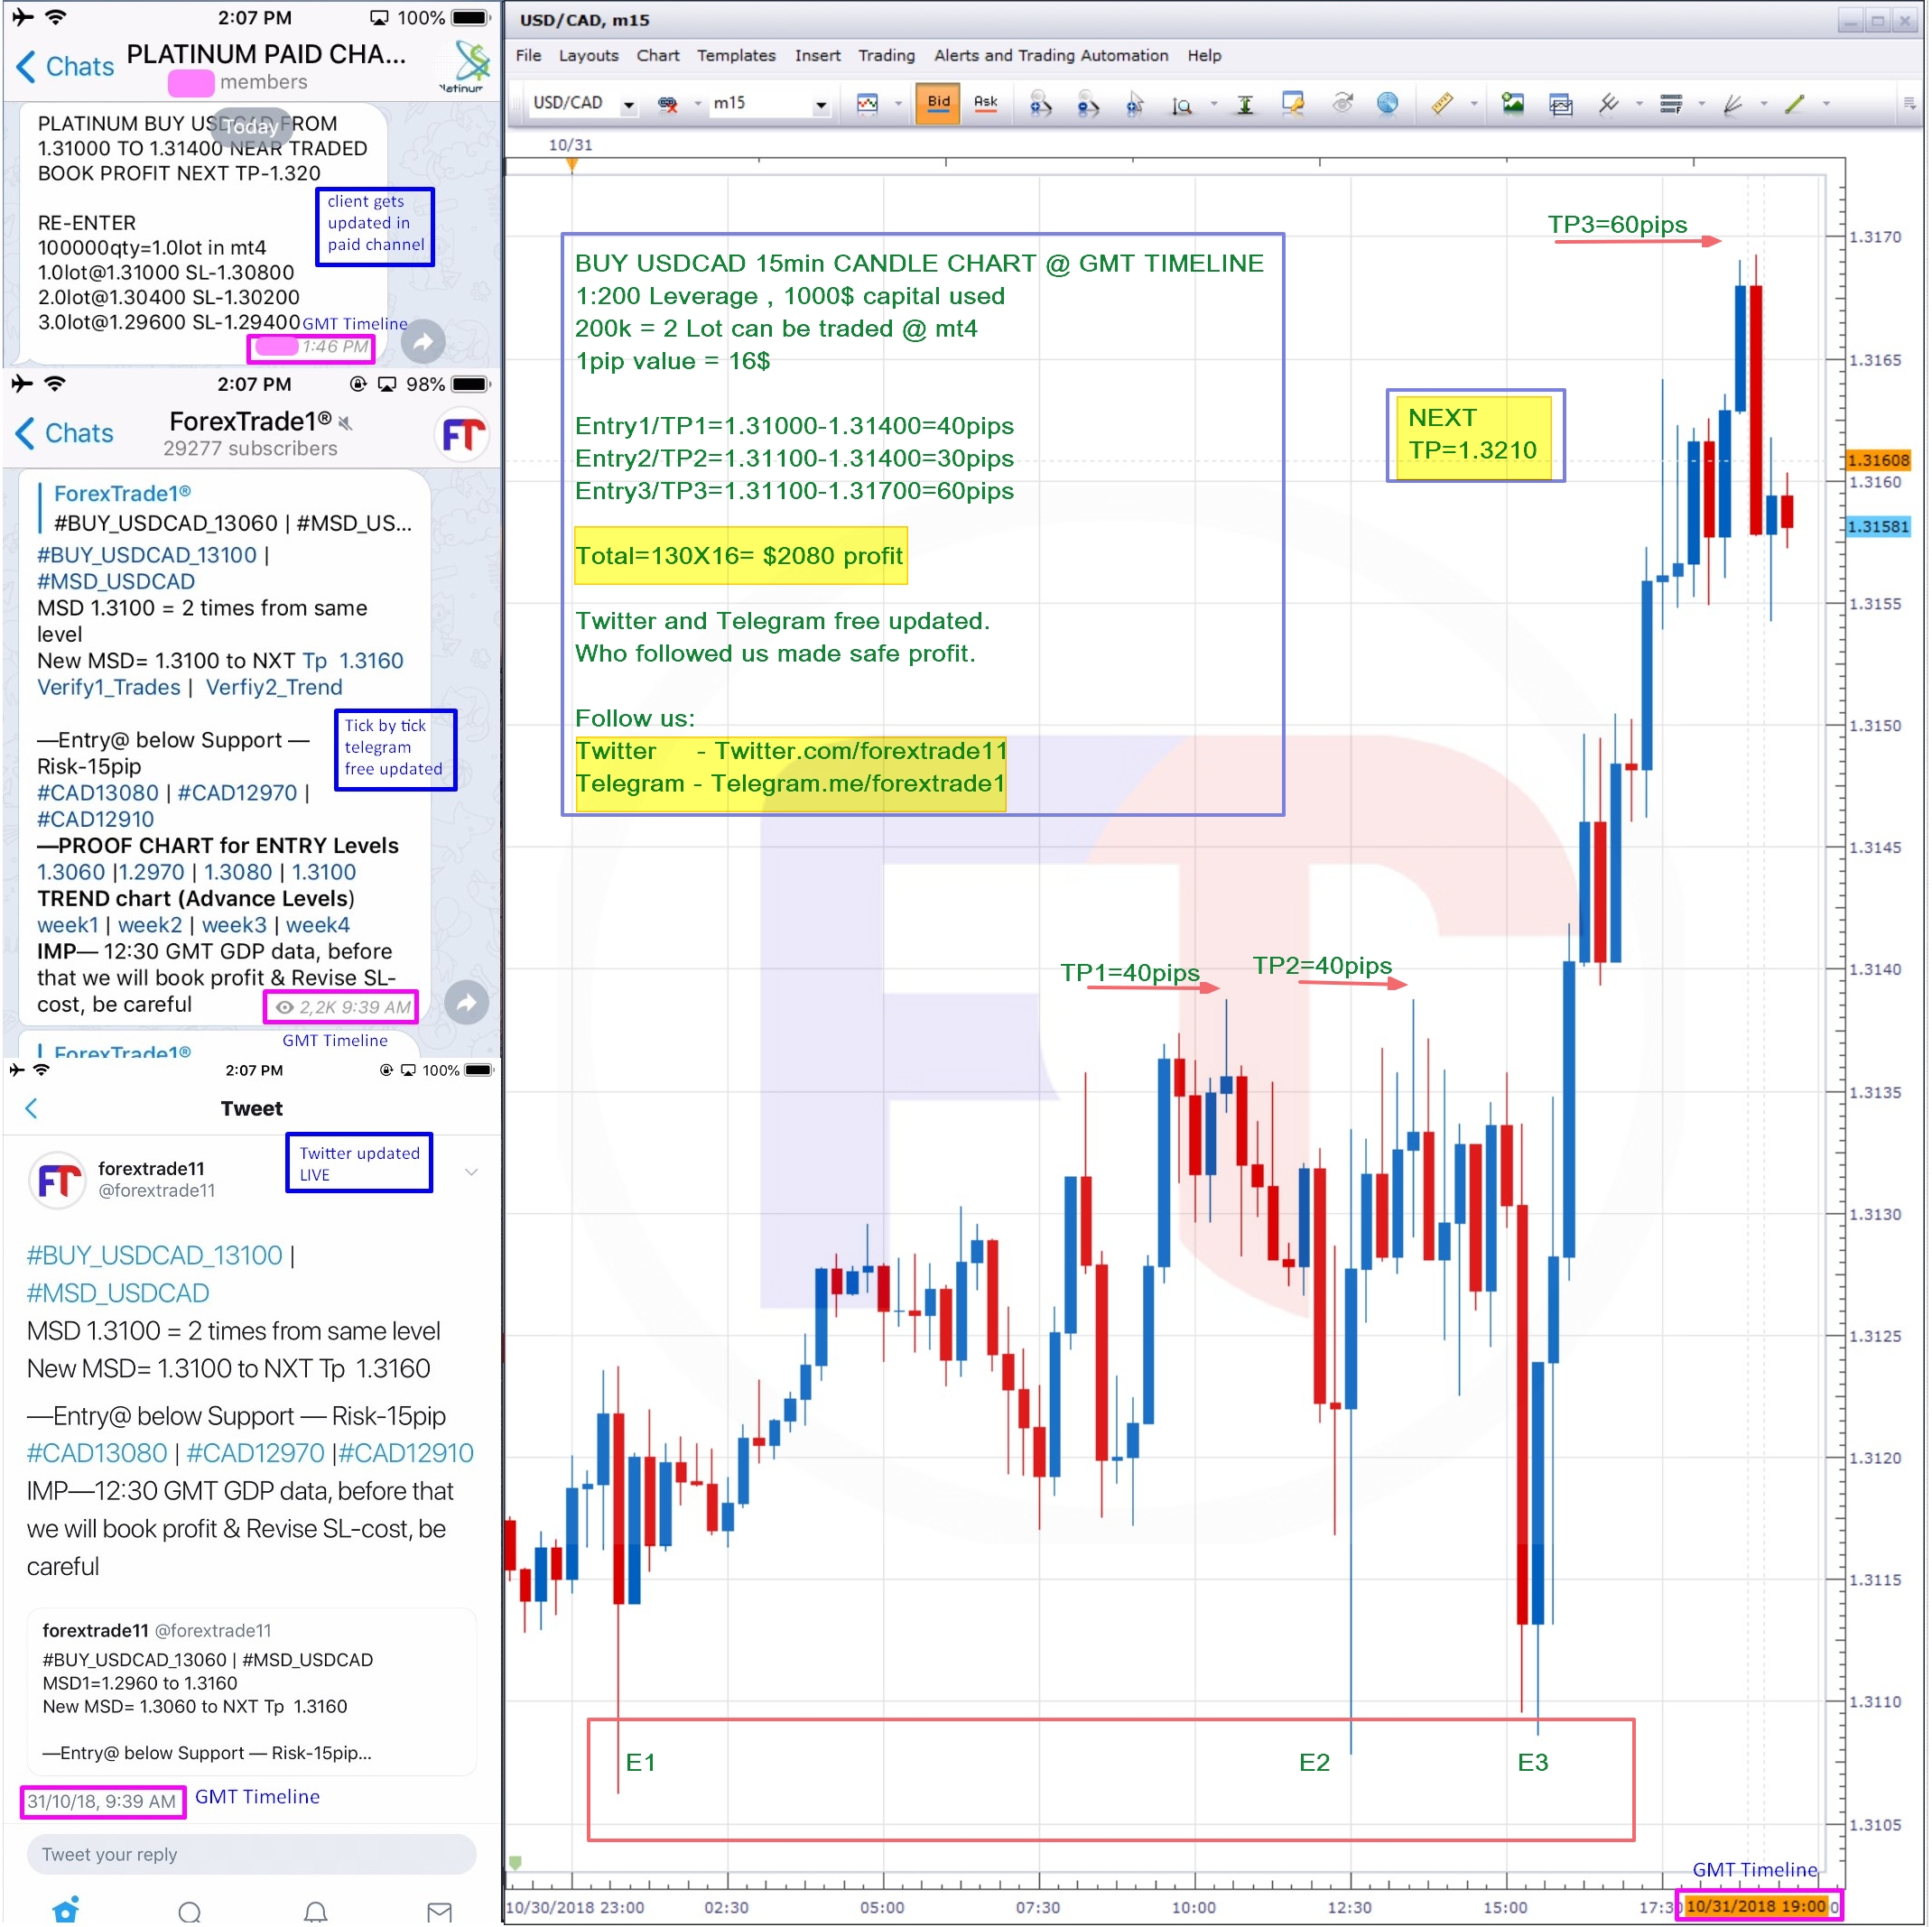
Task: Click Twitter home icon at bottom
Action: coord(66,1909)
